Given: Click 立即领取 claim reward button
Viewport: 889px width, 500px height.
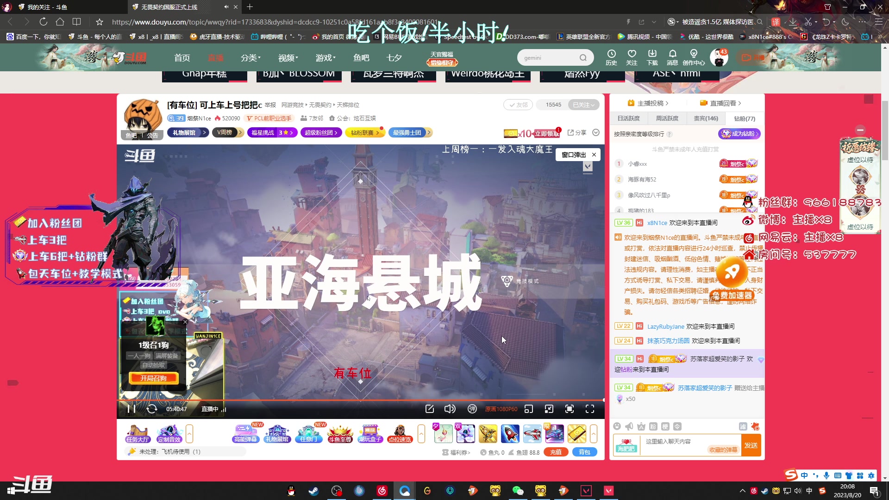Looking at the screenshot, I should 547,133.
